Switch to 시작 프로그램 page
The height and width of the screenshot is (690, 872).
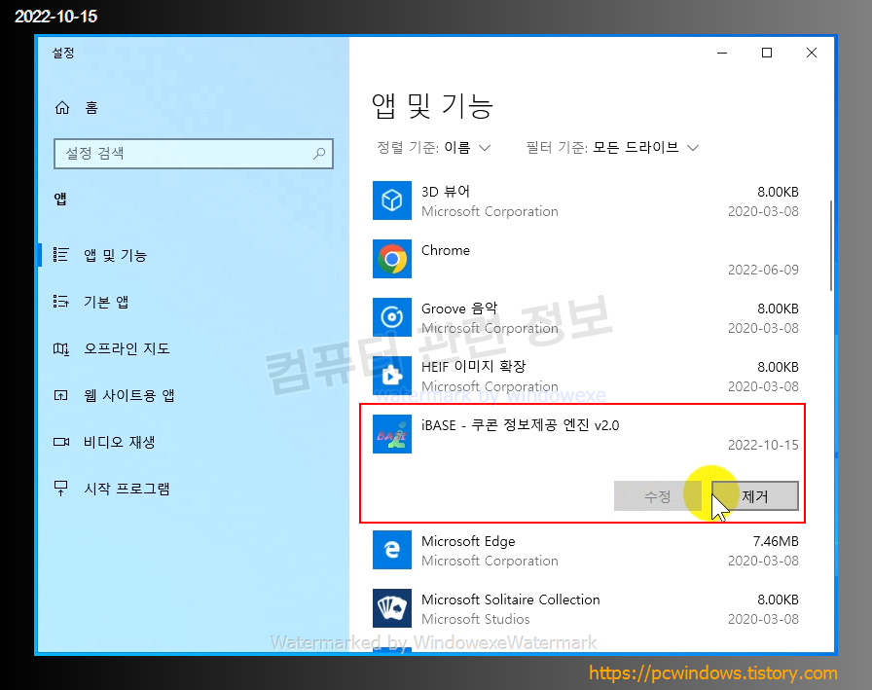click(127, 489)
